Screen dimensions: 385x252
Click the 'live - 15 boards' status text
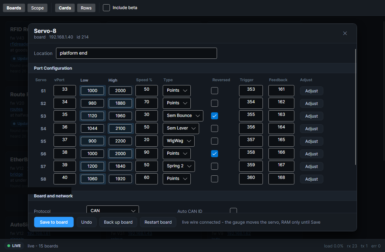pyautogui.click(x=43, y=246)
